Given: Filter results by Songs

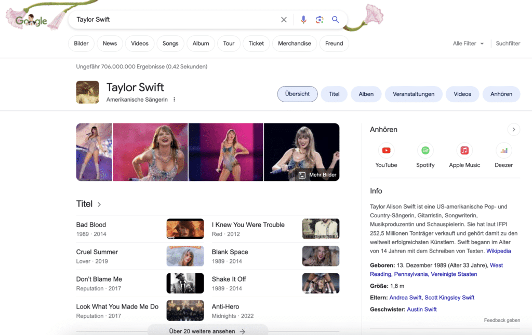Looking at the screenshot, I should coord(170,44).
